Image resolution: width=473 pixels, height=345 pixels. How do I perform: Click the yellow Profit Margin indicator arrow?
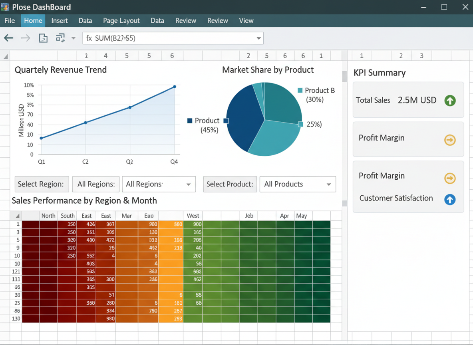(450, 140)
